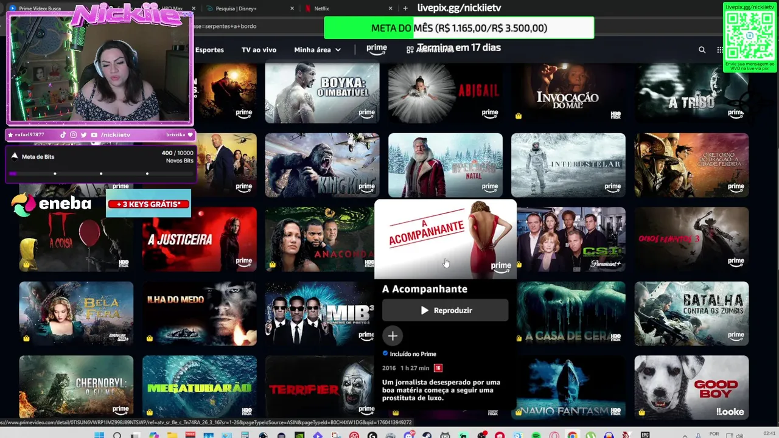The width and height of the screenshot is (779, 438).
Task: Click the subscription bag badge on CSI
Action: pyautogui.click(x=519, y=265)
